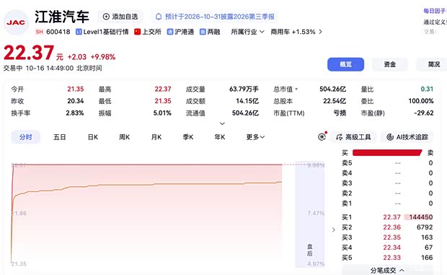Open AI技术追踪 button

tap(407, 137)
